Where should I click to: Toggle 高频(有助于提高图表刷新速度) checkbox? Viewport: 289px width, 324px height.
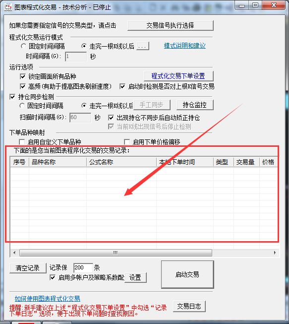23,86
